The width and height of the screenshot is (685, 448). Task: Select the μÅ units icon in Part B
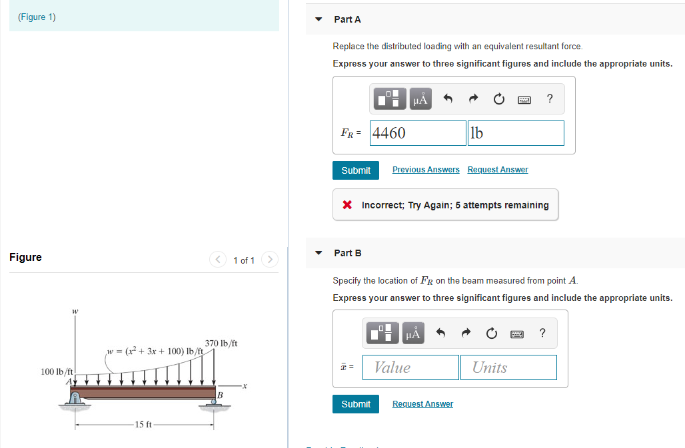[412, 333]
